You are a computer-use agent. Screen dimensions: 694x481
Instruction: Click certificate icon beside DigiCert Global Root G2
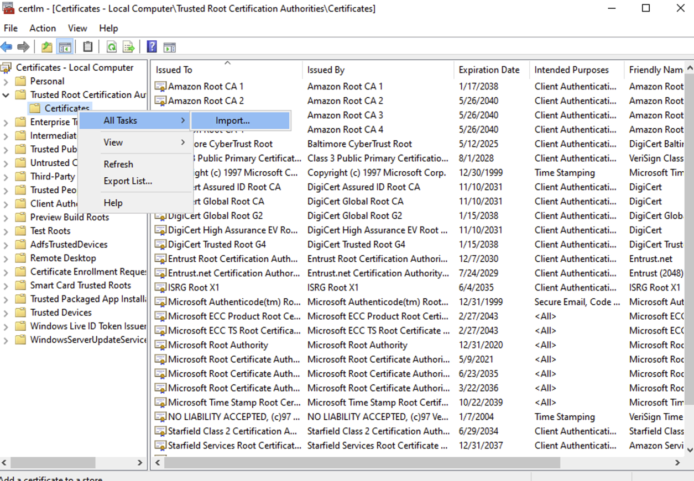160,215
